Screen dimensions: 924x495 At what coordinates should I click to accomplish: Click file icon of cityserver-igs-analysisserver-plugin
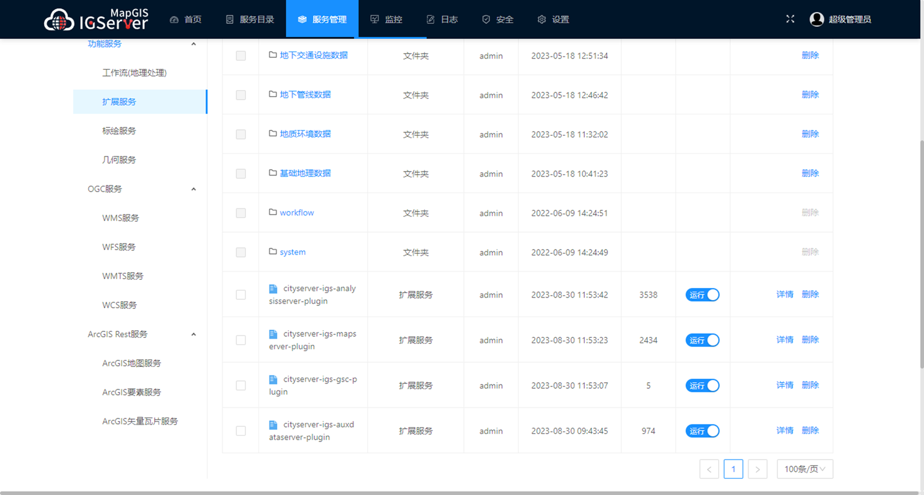273,288
